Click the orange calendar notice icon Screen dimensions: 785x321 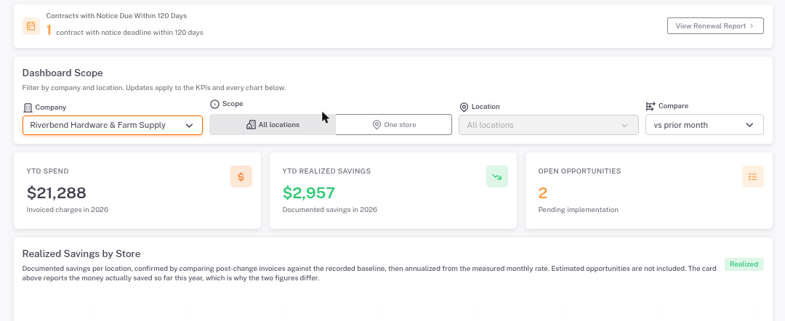point(31,26)
